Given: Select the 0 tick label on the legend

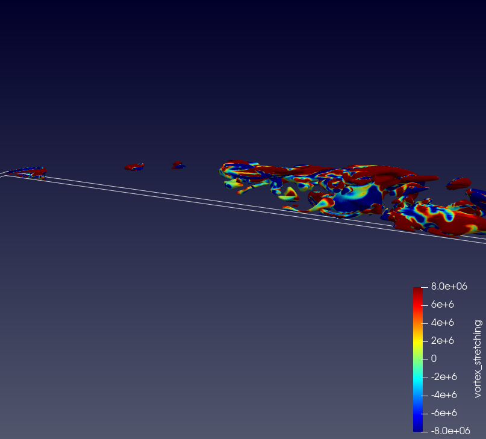Looking at the screenshot, I should pos(434,359).
